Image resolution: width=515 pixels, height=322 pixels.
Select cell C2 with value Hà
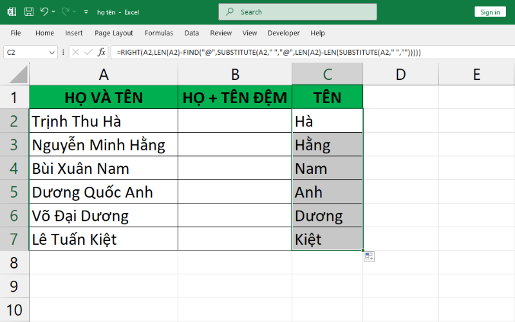[x=328, y=121]
